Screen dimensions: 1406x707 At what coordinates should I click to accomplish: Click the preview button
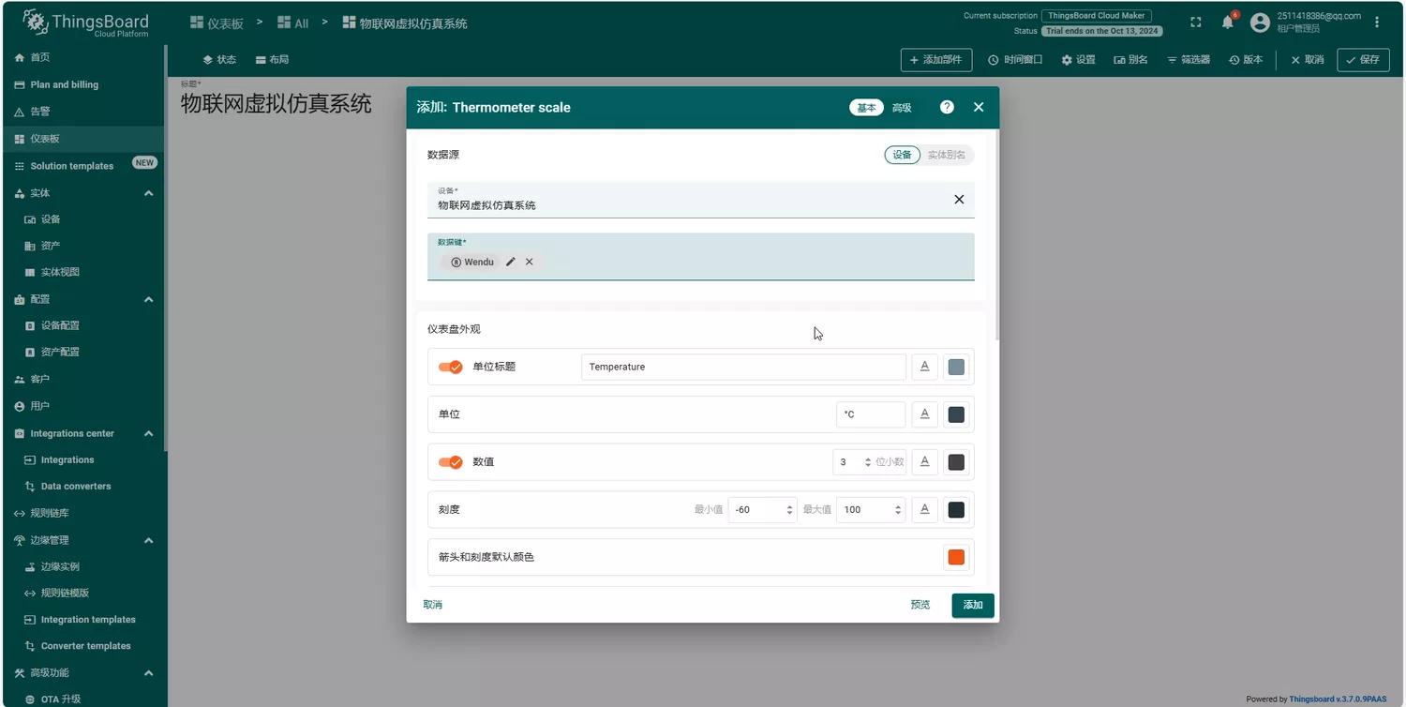[920, 605]
